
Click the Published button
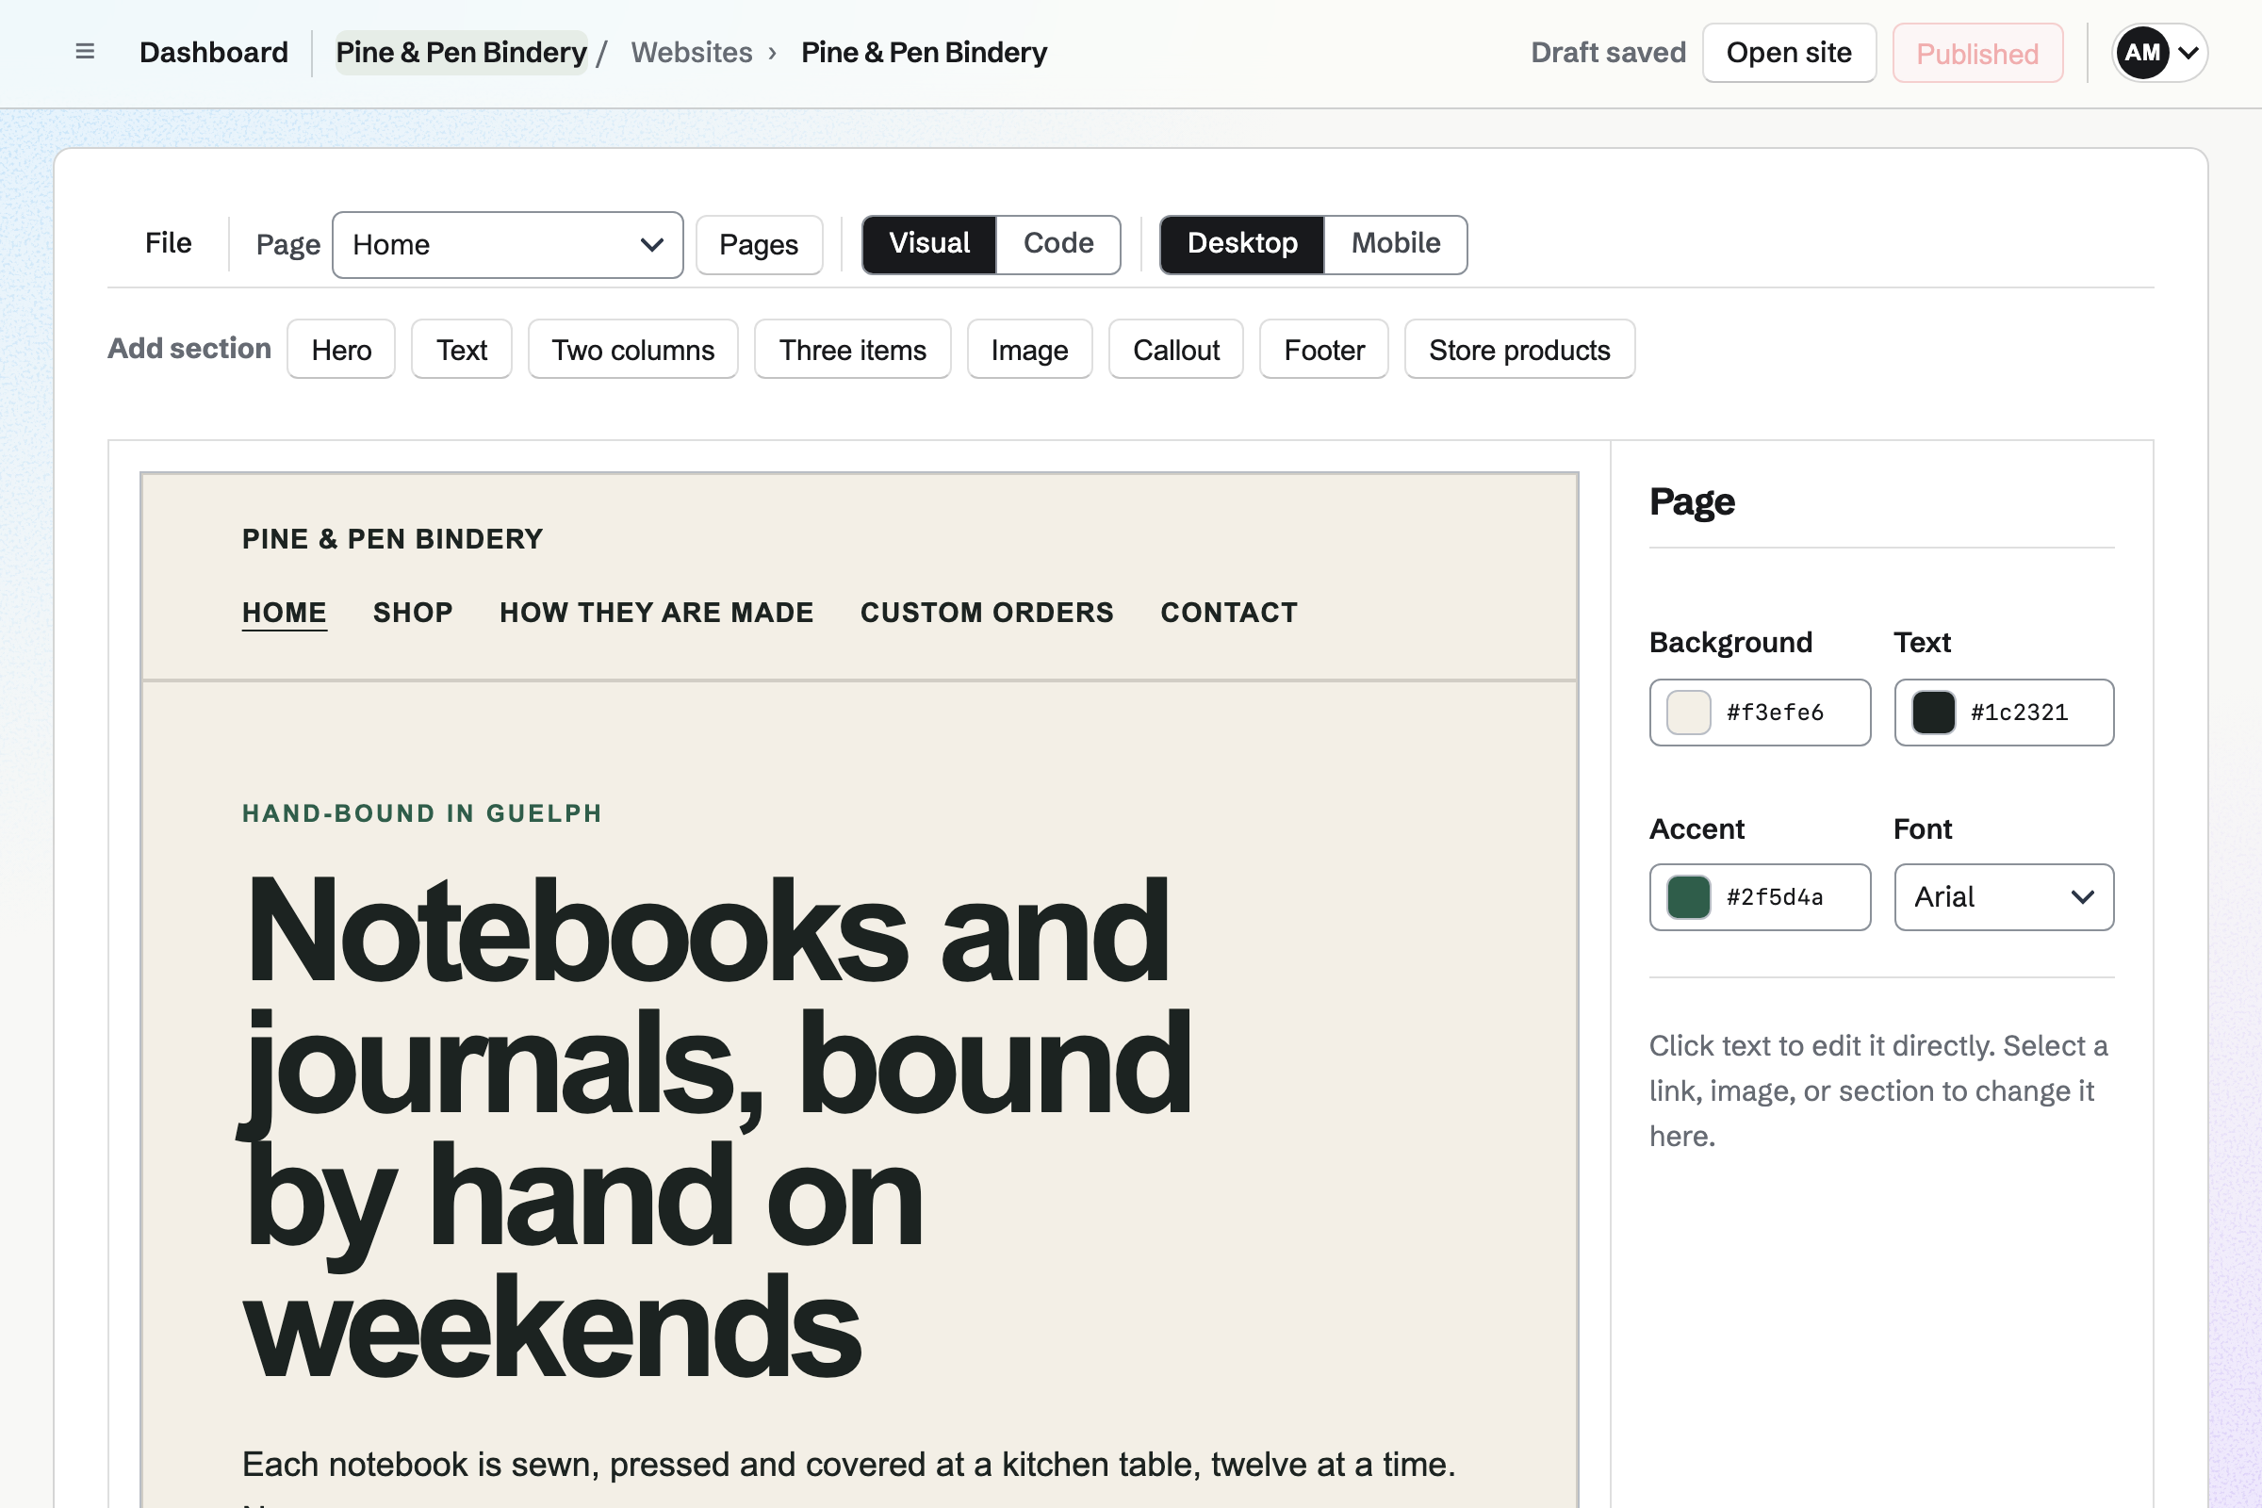click(1977, 53)
